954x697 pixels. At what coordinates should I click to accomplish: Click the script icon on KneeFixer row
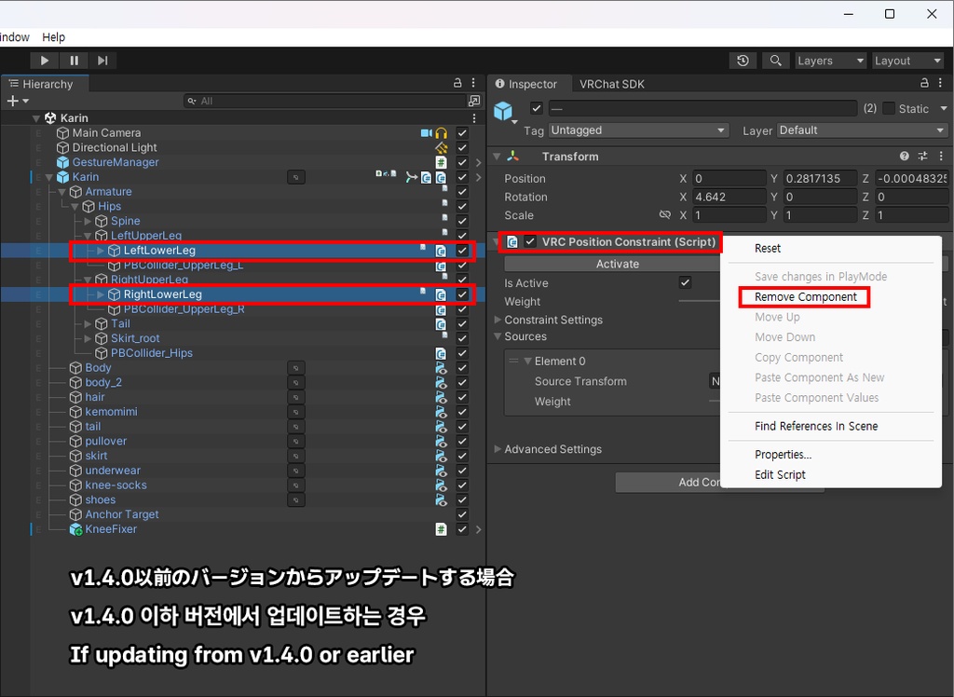[x=441, y=529]
